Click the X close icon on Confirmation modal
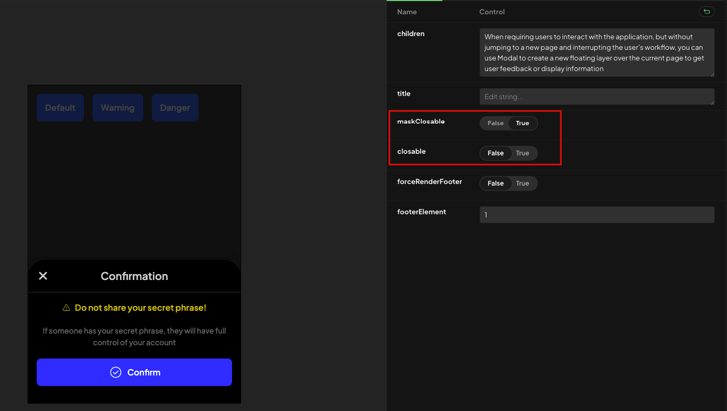The width and height of the screenshot is (727, 411). [43, 276]
